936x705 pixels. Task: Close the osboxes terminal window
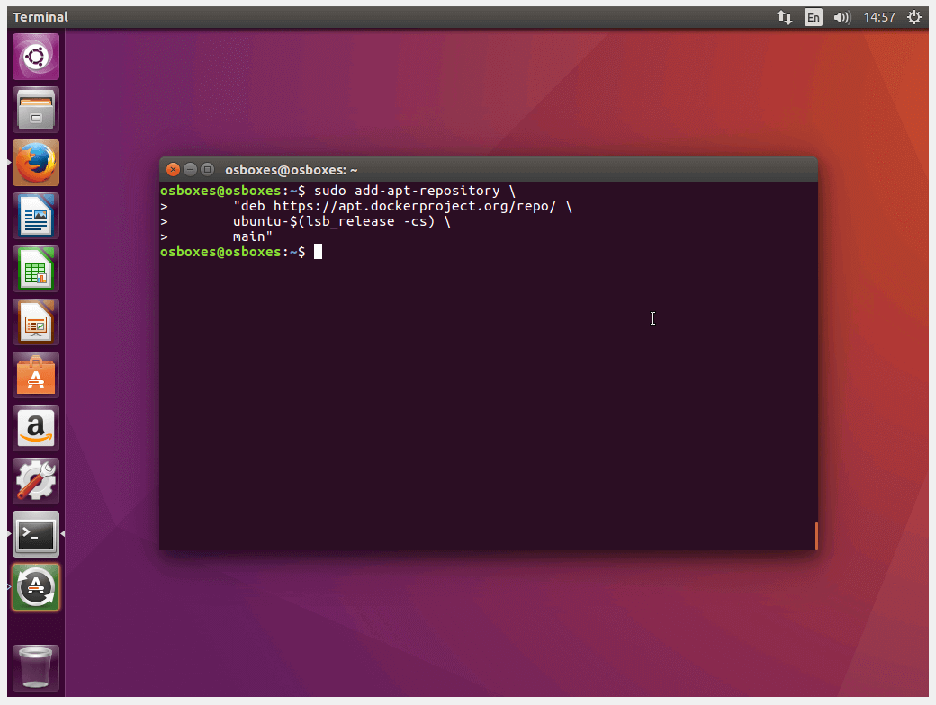coord(173,169)
